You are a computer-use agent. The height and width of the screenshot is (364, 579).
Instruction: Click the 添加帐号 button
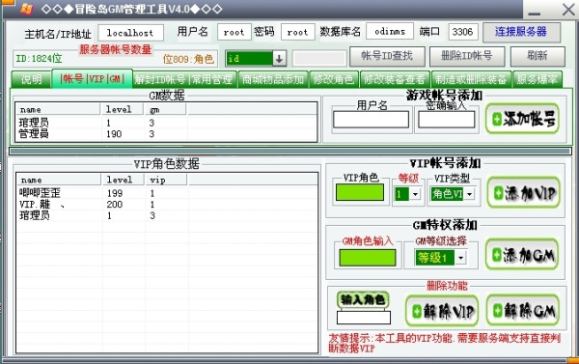pyautogui.click(x=522, y=119)
